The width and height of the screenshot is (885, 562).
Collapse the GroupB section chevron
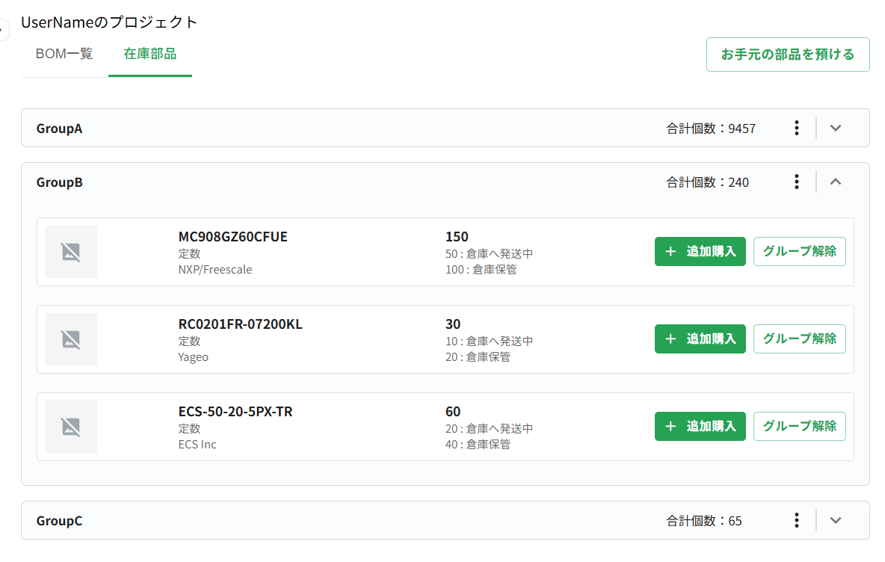point(836,182)
